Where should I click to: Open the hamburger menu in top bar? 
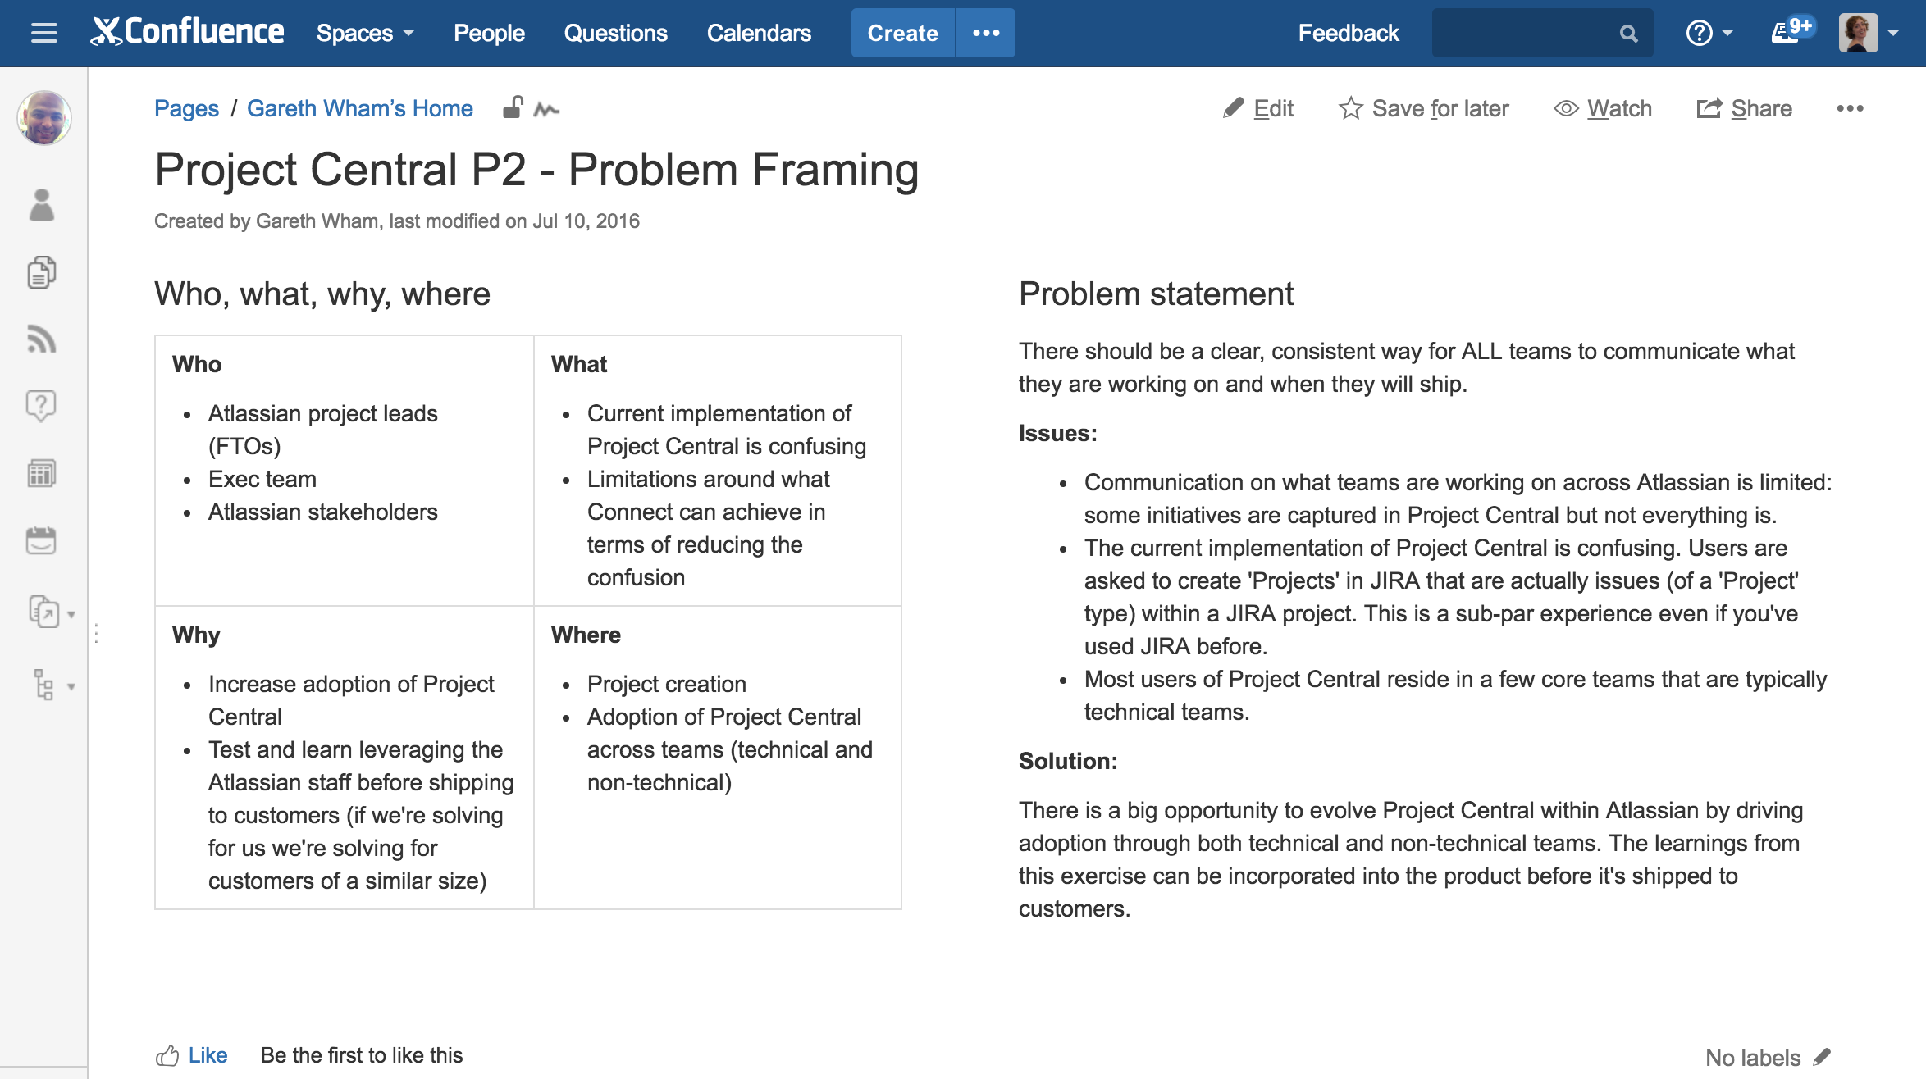click(43, 33)
